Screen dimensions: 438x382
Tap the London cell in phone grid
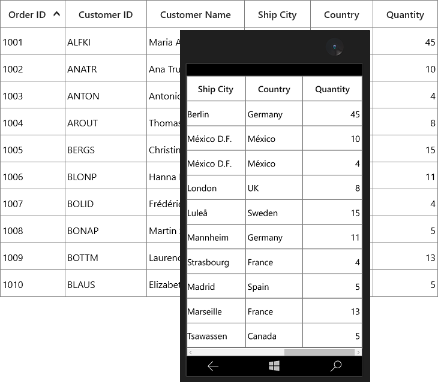(x=216, y=187)
